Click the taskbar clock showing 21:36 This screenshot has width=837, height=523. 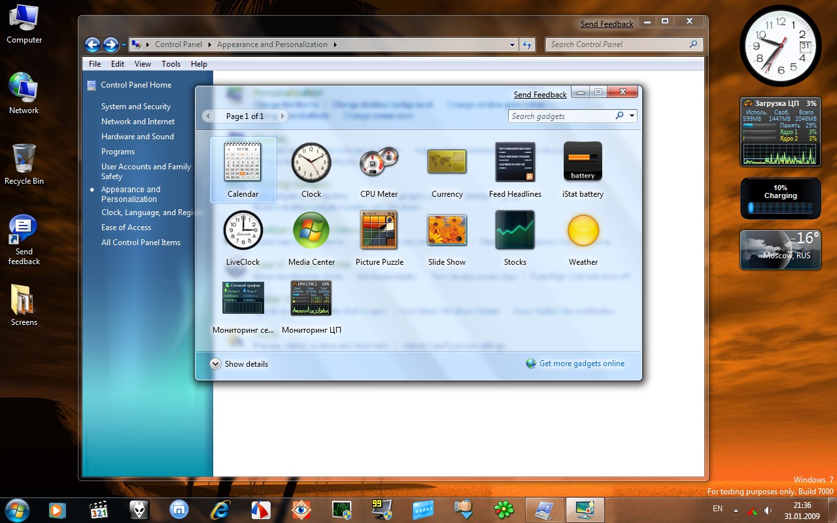click(x=802, y=510)
